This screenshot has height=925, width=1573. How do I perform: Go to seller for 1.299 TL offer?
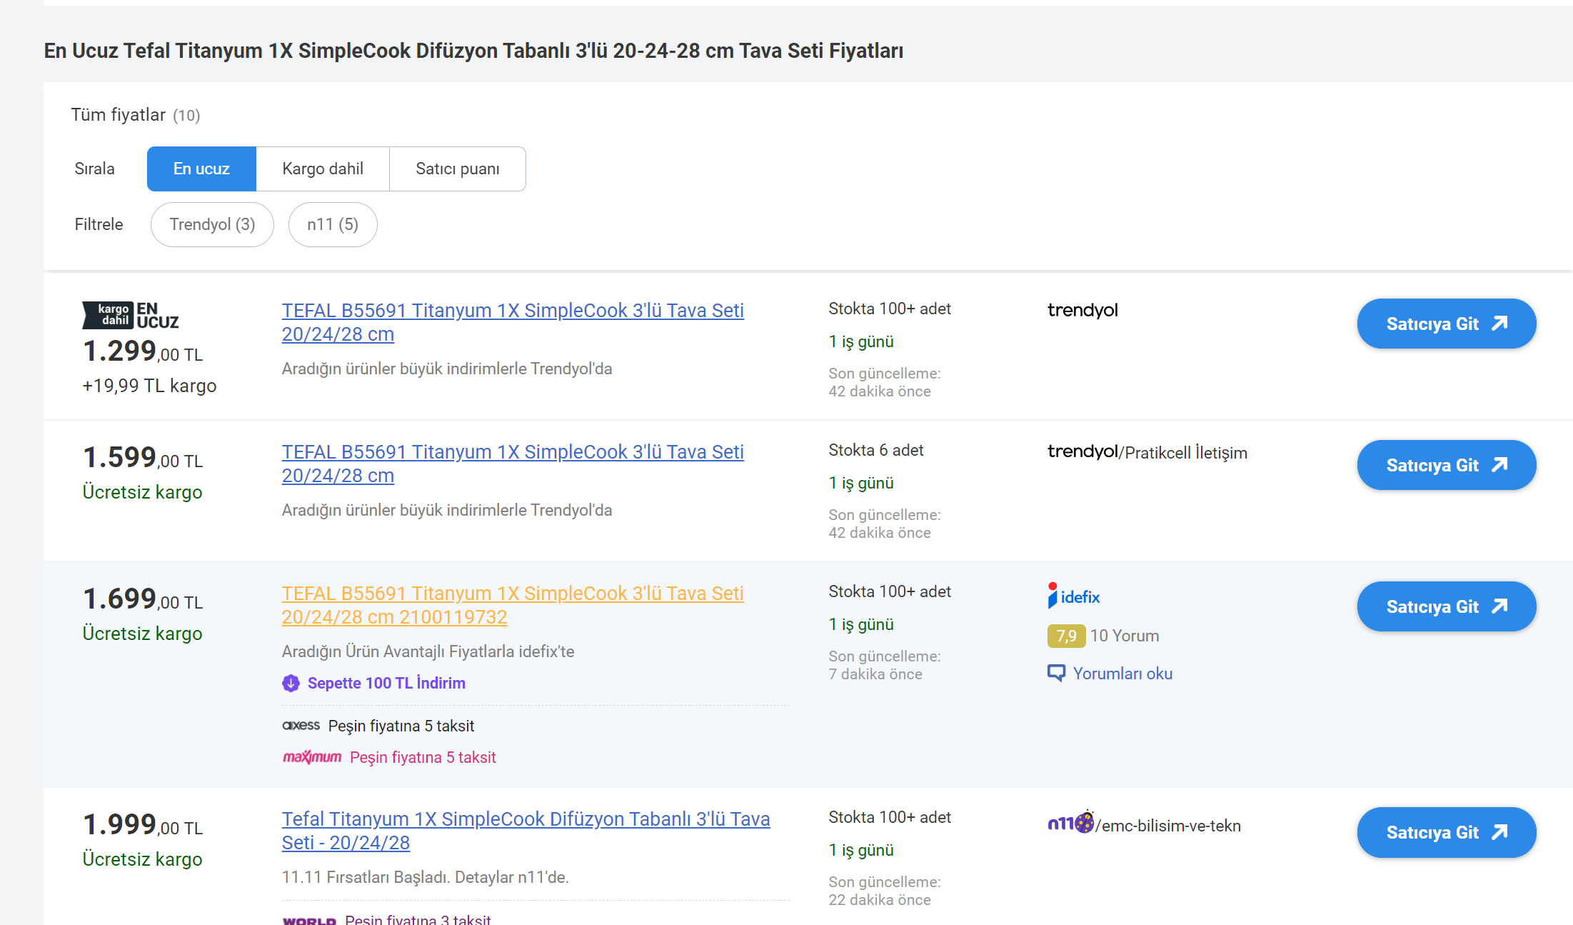1446,324
